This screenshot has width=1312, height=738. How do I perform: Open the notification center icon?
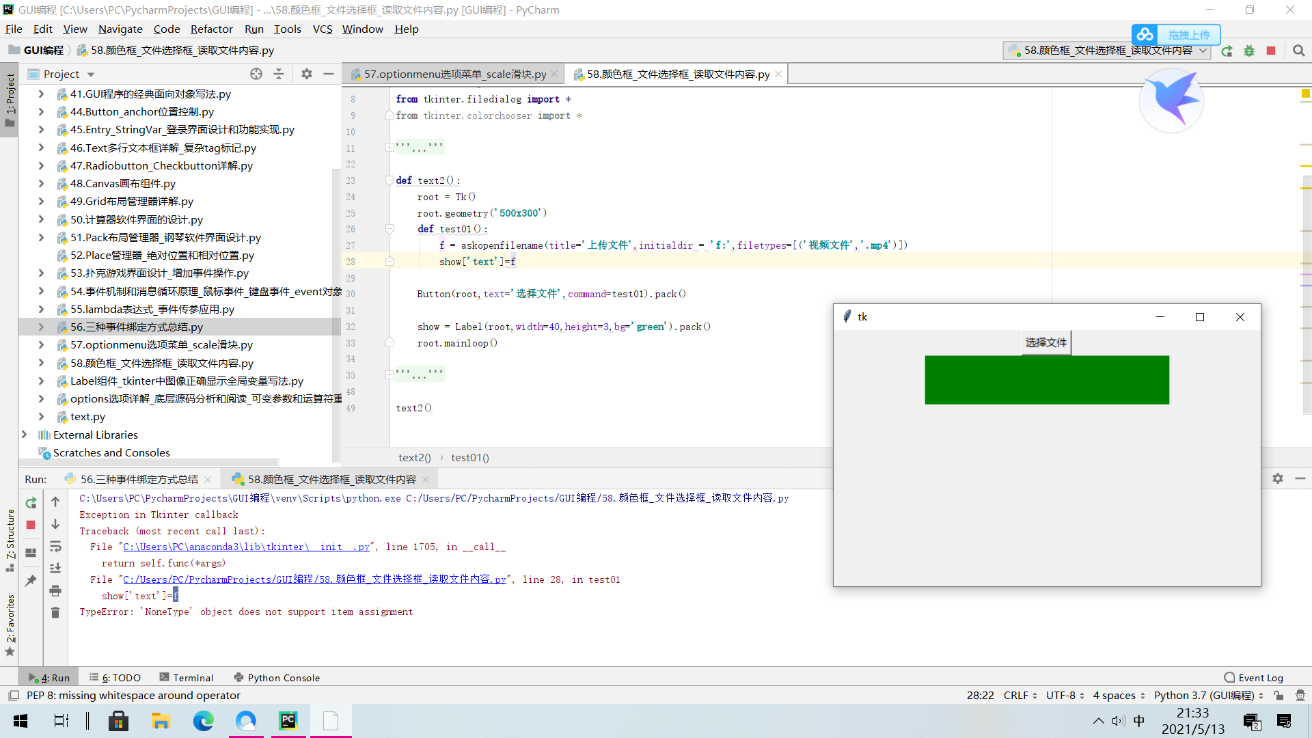[x=1284, y=721]
